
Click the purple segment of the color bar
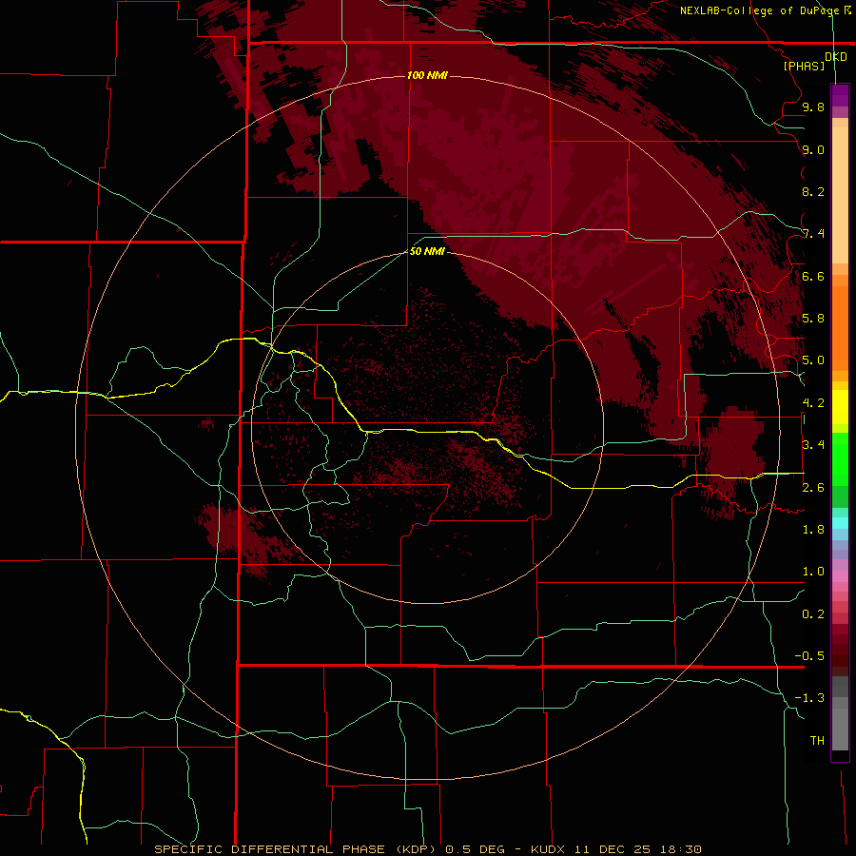pos(840,95)
